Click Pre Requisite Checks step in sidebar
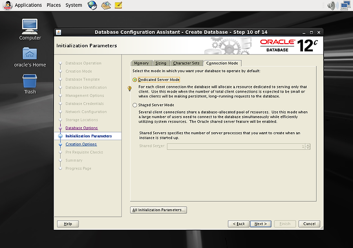The image size is (353, 248). click(84, 152)
